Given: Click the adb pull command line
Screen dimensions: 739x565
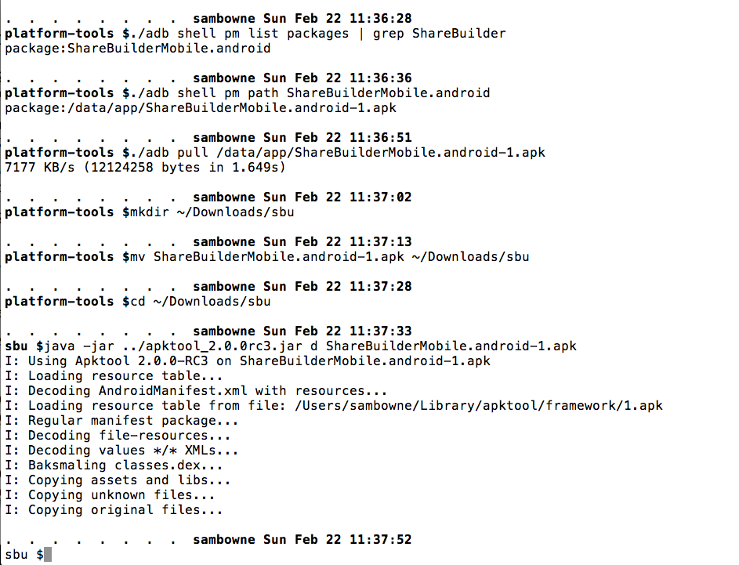Looking at the screenshot, I should coord(274,153).
